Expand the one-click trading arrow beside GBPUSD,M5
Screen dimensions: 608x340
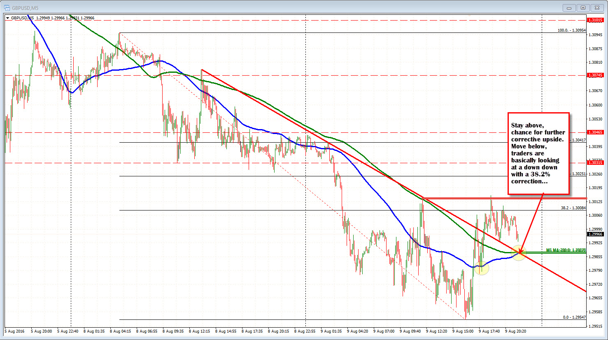coord(7,18)
